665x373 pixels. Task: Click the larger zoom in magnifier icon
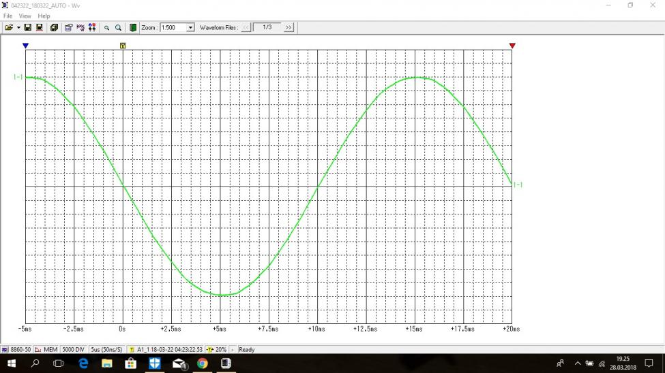(x=118, y=28)
